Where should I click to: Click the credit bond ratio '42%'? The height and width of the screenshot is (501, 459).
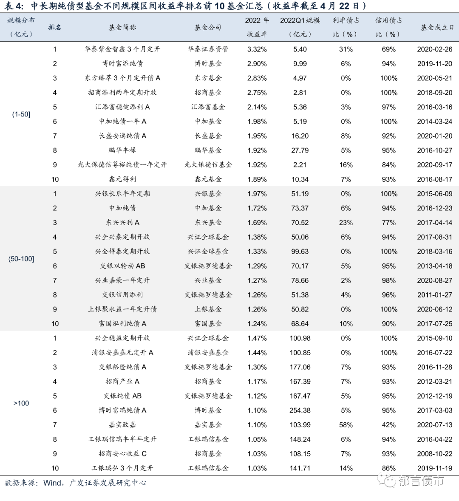click(x=389, y=425)
